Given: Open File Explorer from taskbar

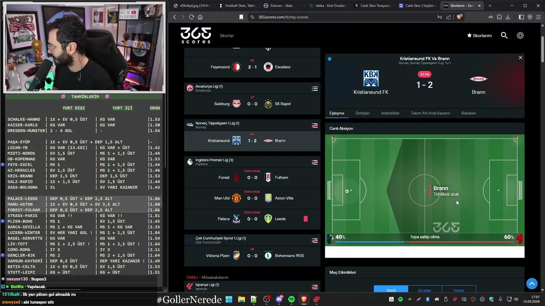Looking at the screenshot, I should click(x=241, y=299).
